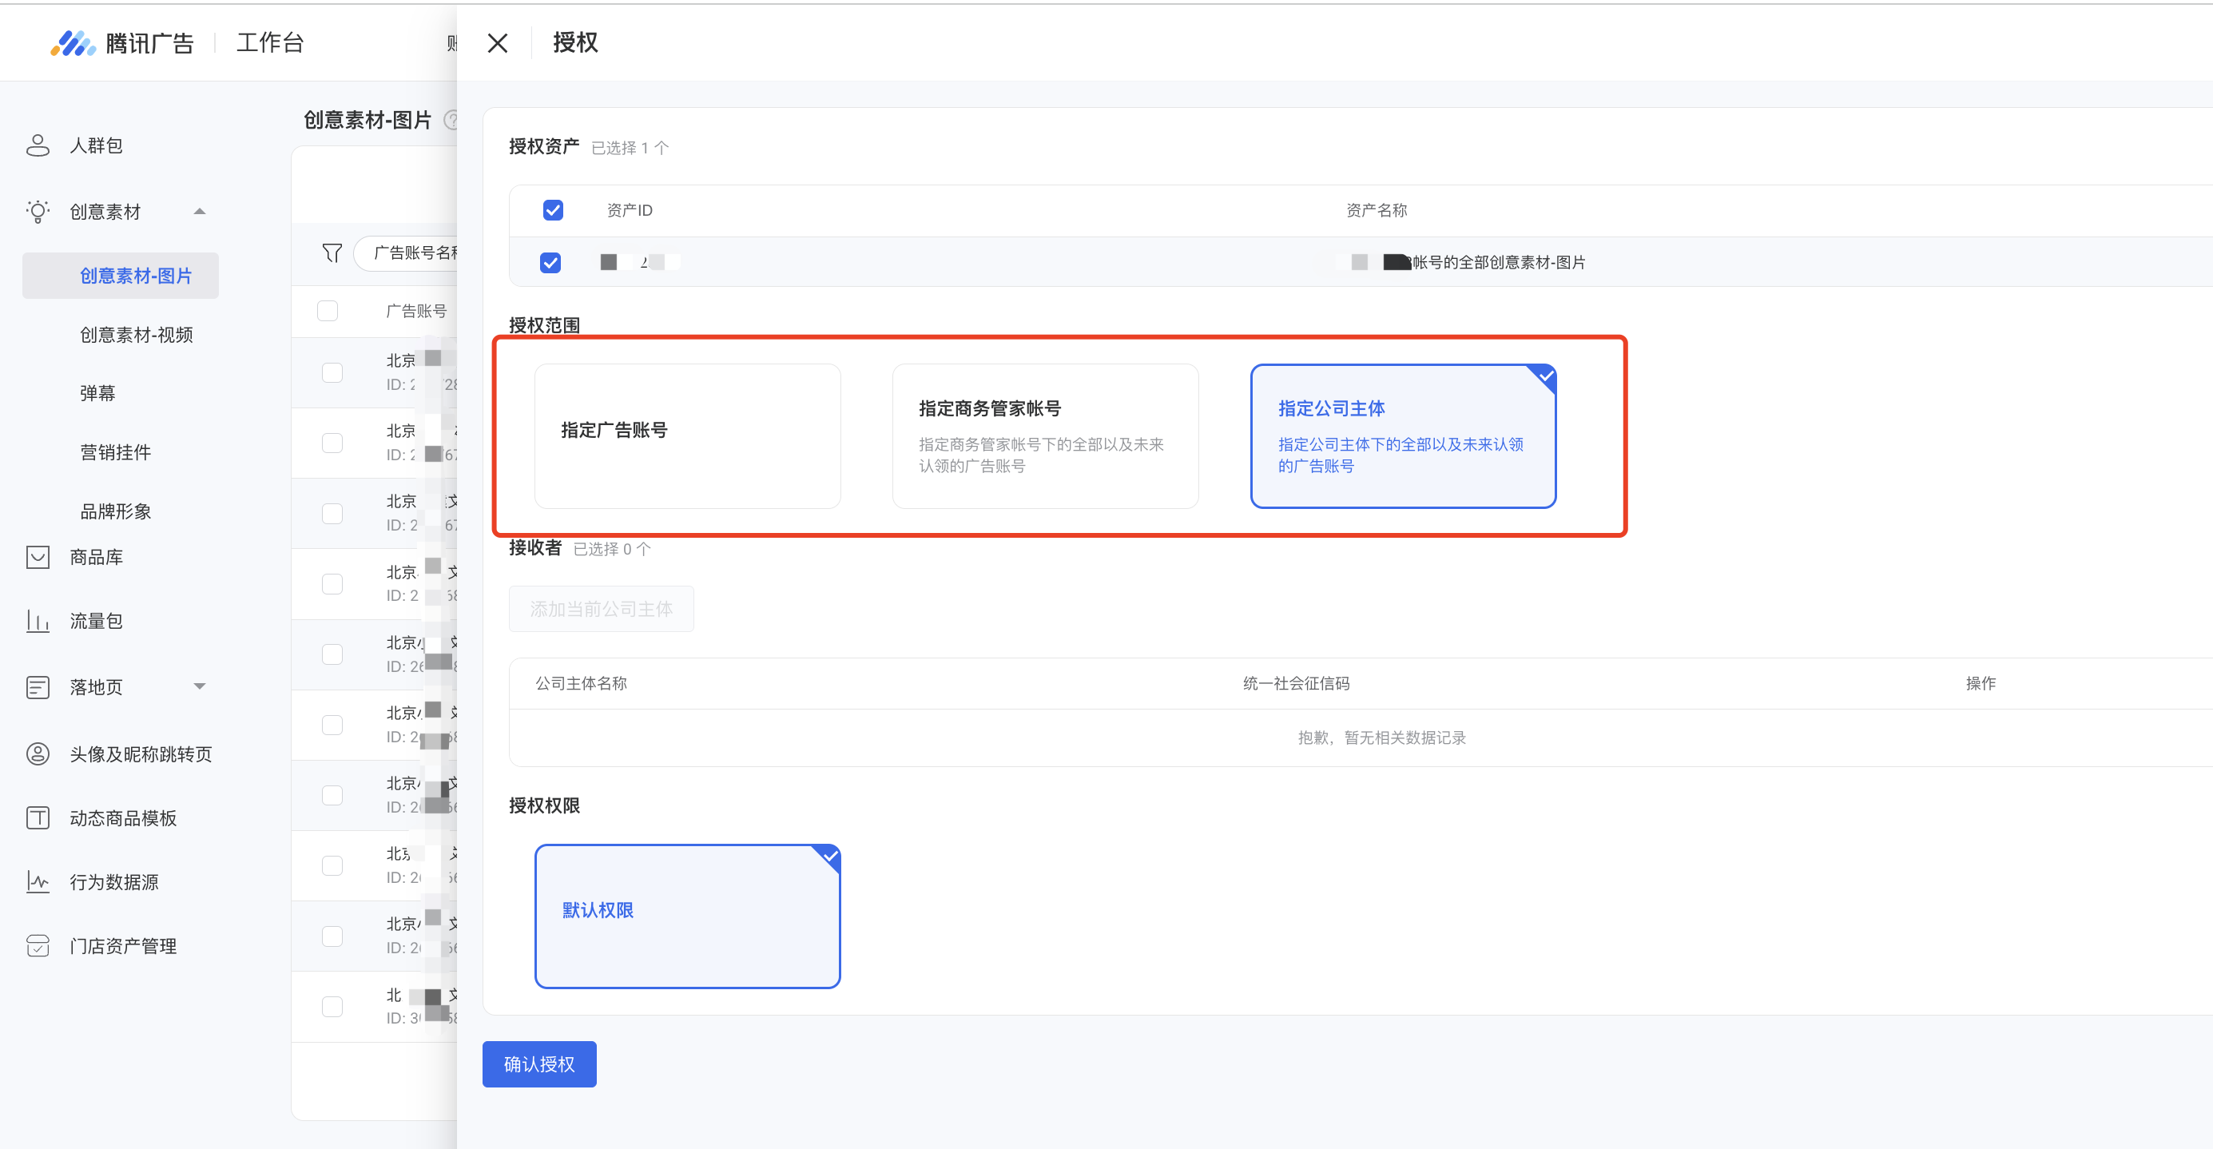Click the 流量包 bar chart icon
Image resolution: width=2213 pixels, height=1149 pixels.
click(38, 621)
